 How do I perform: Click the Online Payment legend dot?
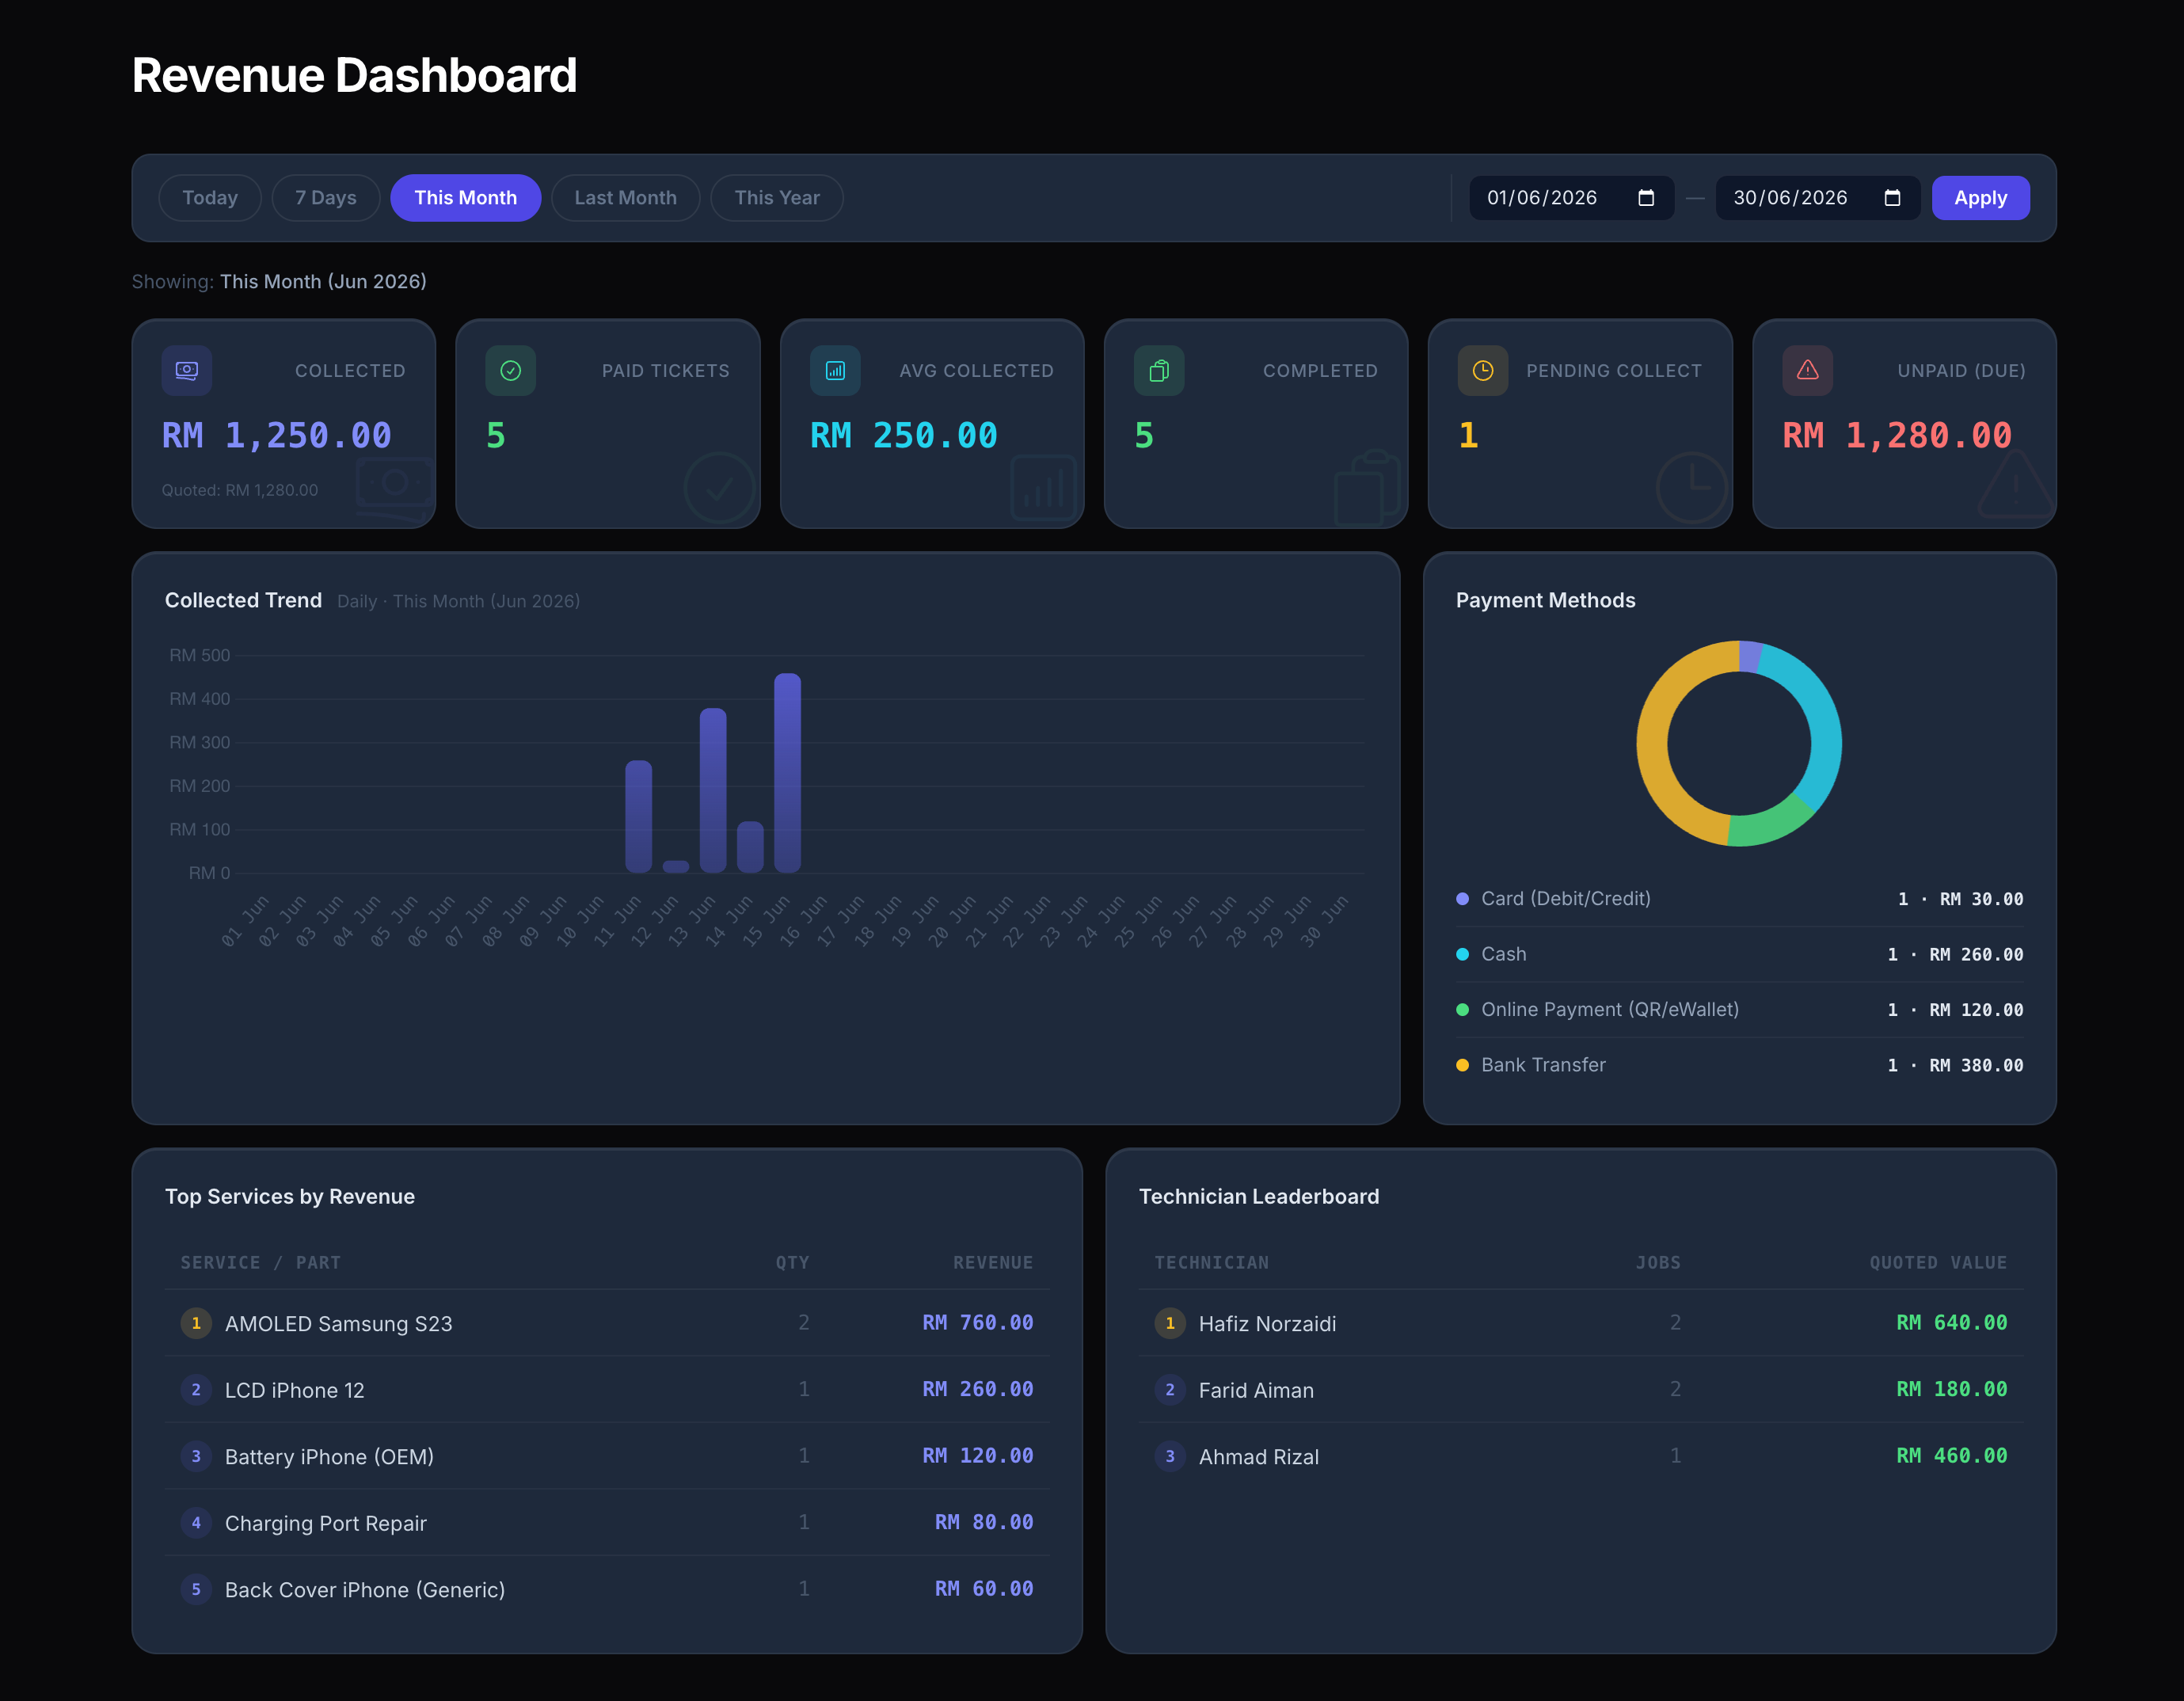[1462, 1010]
